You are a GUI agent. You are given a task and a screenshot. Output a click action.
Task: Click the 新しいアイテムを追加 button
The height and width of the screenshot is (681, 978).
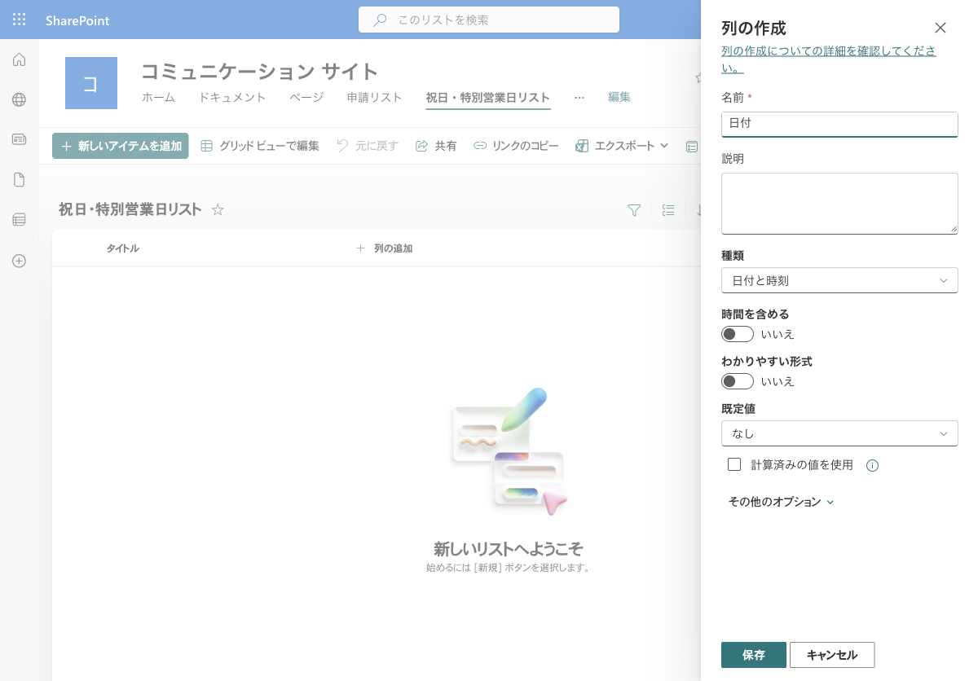pos(121,146)
